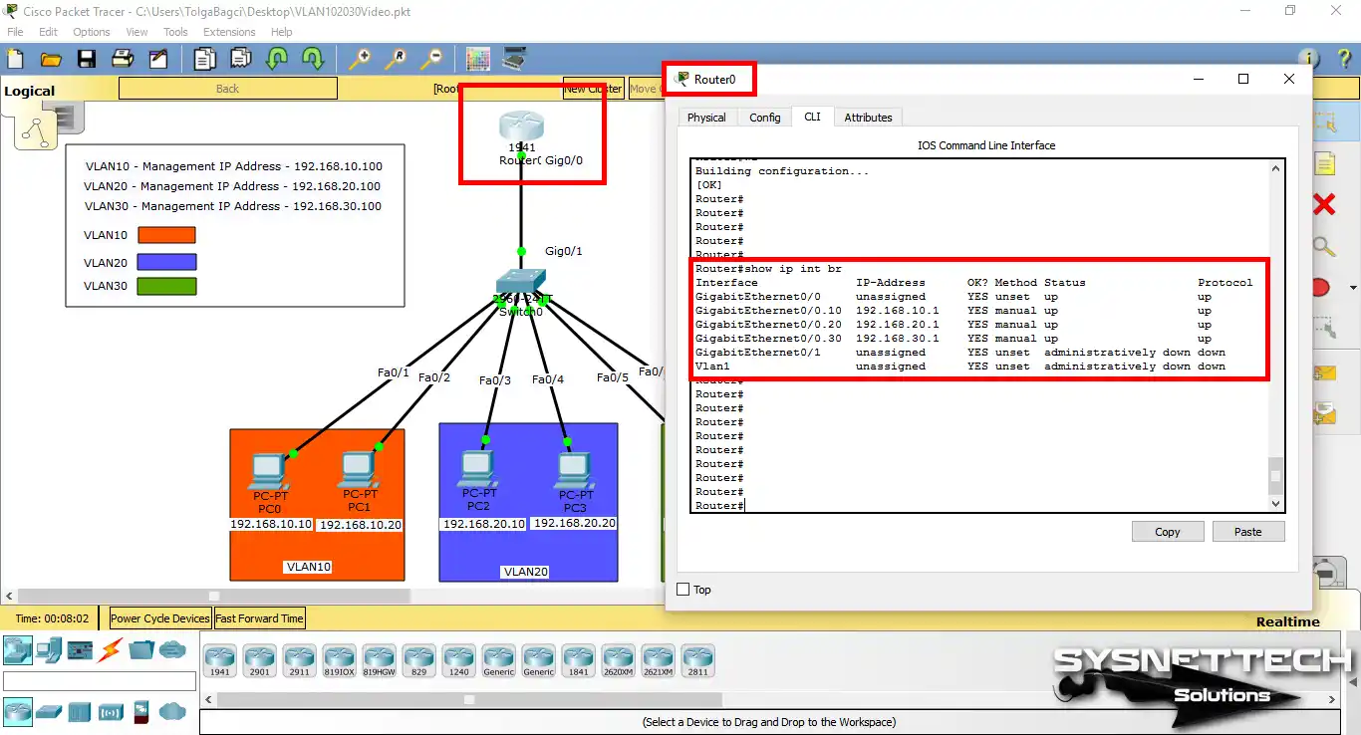Open the Extensions menu
Viewport: 1361px width, 735px height.
pos(228,31)
